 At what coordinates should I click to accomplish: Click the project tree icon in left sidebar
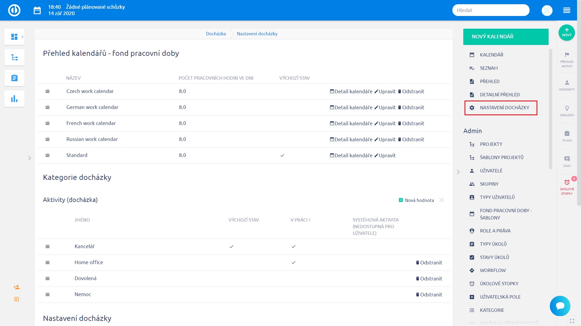tap(14, 57)
